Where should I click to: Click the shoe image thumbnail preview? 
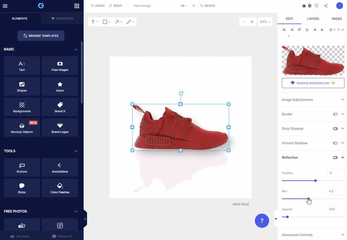point(313,60)
